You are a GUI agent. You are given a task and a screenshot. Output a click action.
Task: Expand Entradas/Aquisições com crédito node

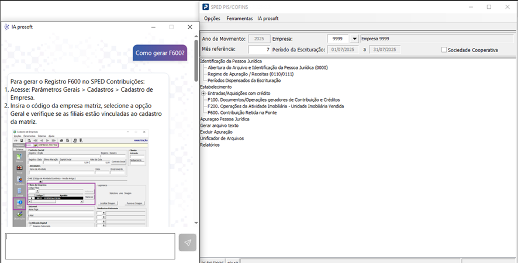point(203,94)
